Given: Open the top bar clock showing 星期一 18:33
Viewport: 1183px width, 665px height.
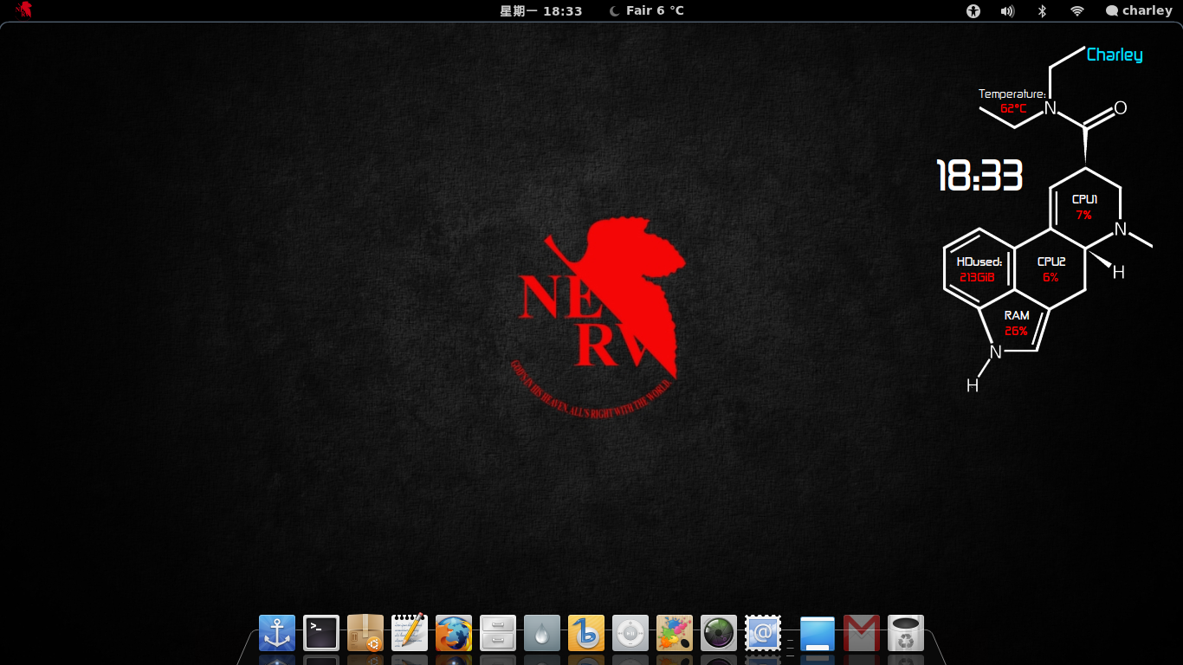Looking at the screenshot, I should point(541,11).
